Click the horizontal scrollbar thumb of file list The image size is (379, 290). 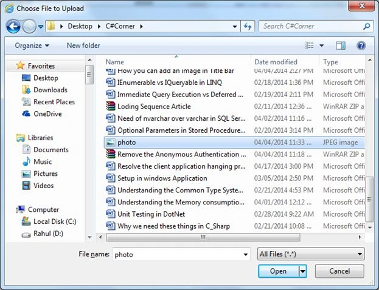[203, 237]
